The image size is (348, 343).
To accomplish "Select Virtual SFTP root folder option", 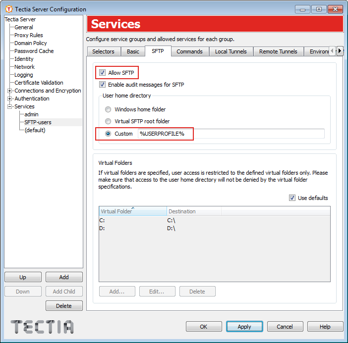I will click(108, 121).
